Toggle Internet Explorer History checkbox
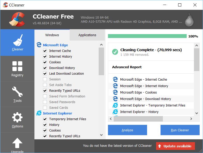 (45, 125)
